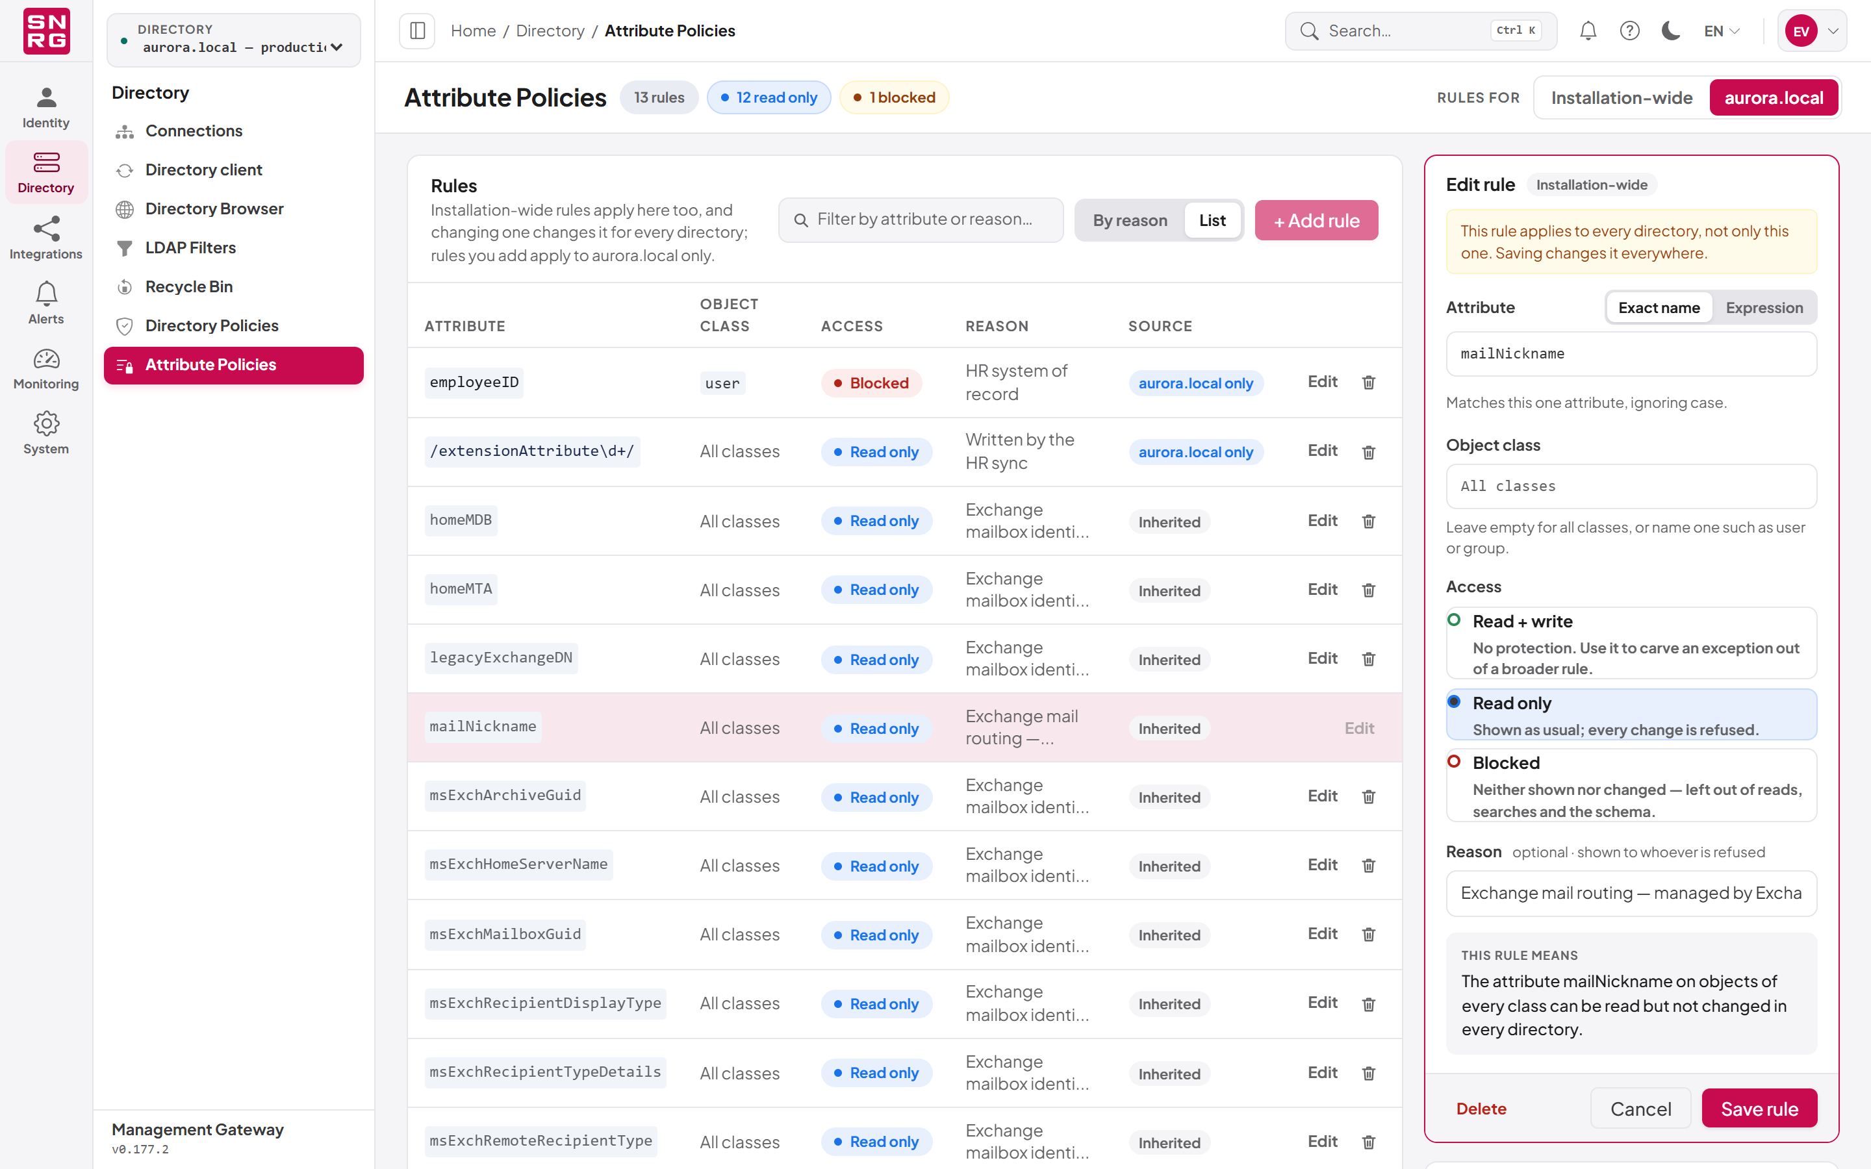Delete the homeMTA rule

pyautogui.click(x=1368, y=590)
